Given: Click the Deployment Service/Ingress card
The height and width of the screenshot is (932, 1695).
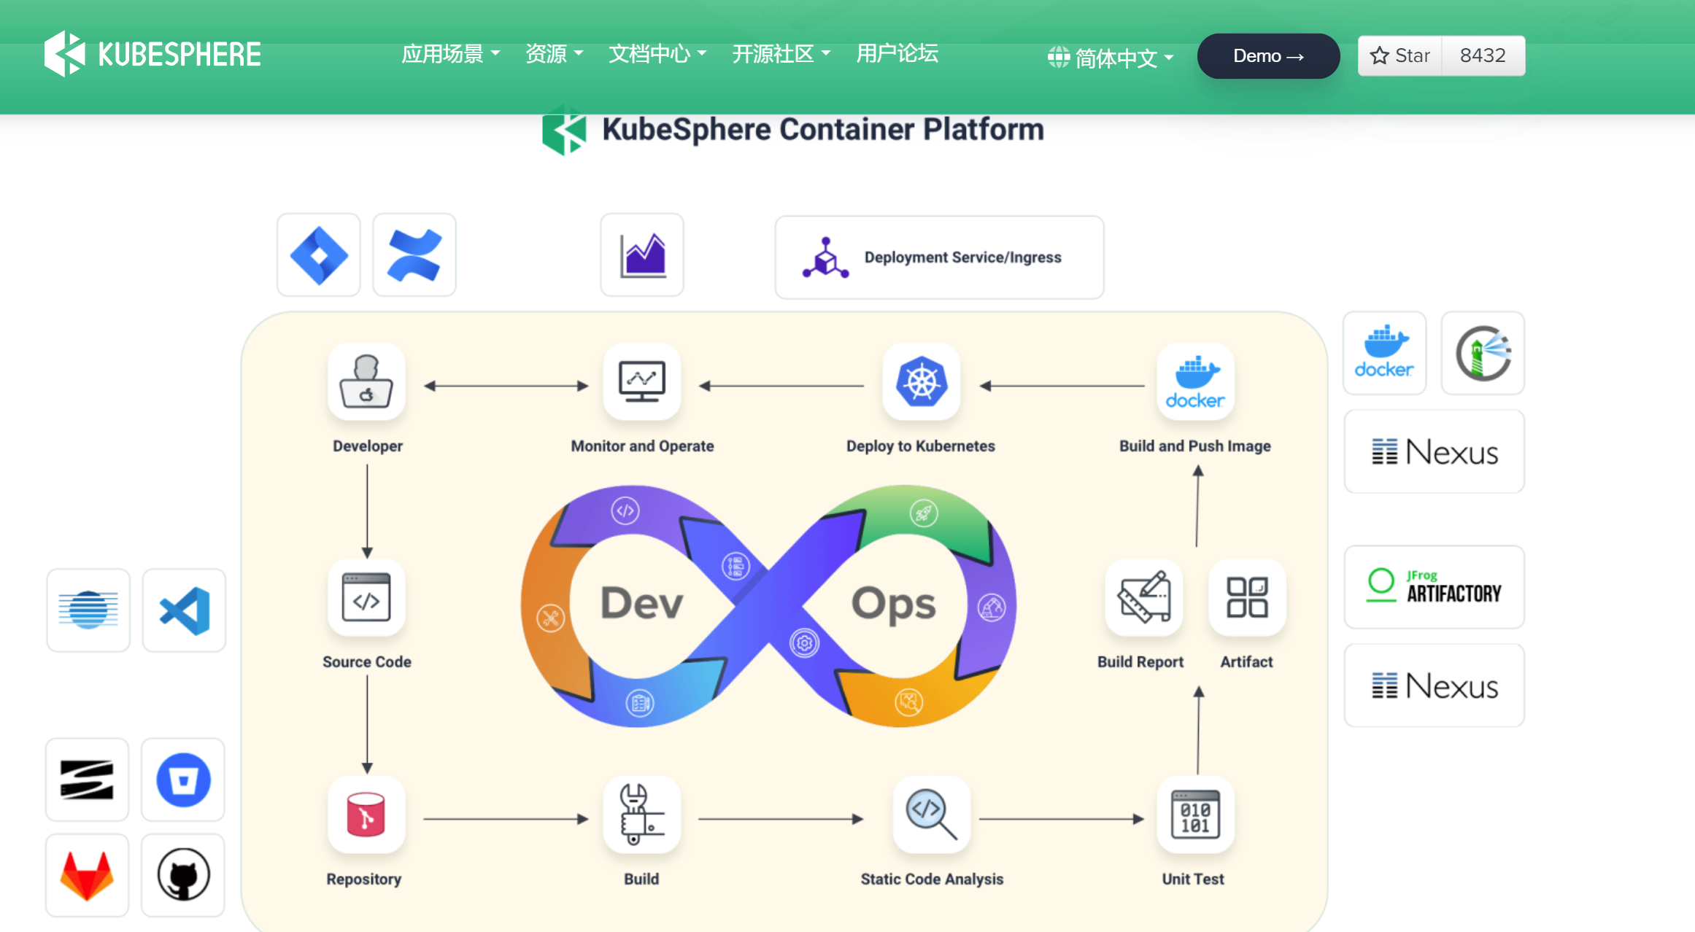Looking at the screenshot, I should point(939,257).
